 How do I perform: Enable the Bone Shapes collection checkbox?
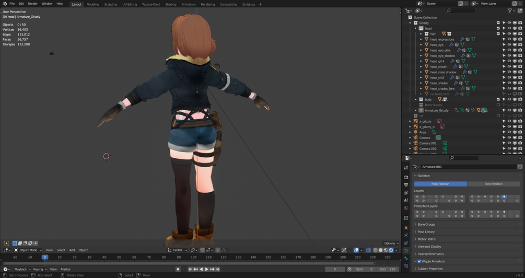[498, 105]
